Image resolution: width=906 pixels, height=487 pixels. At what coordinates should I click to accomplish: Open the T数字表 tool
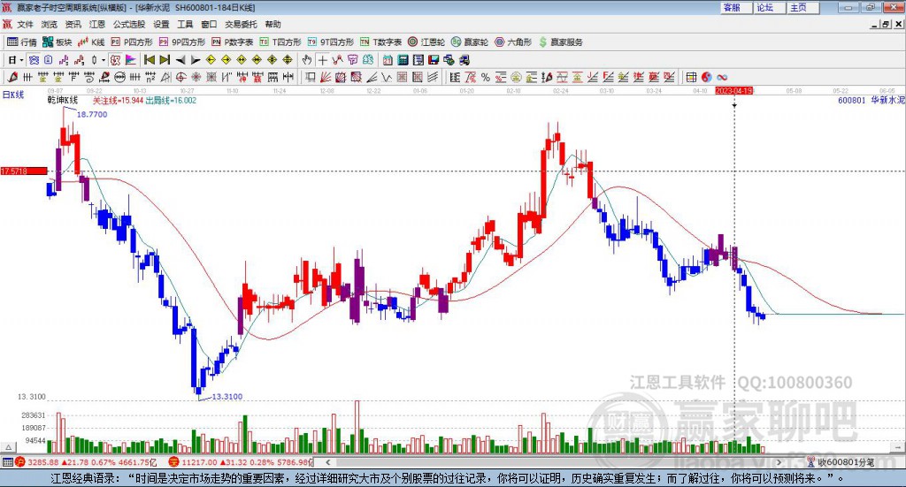[x=380, y=42]
